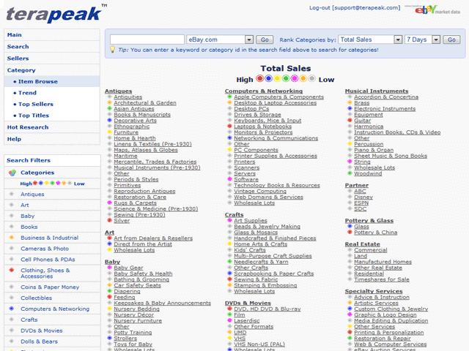The height and width of the screenshot is (351, 469).
Task: Click the blue dot next to Electronic Instruments
Action: coord(350,108)
